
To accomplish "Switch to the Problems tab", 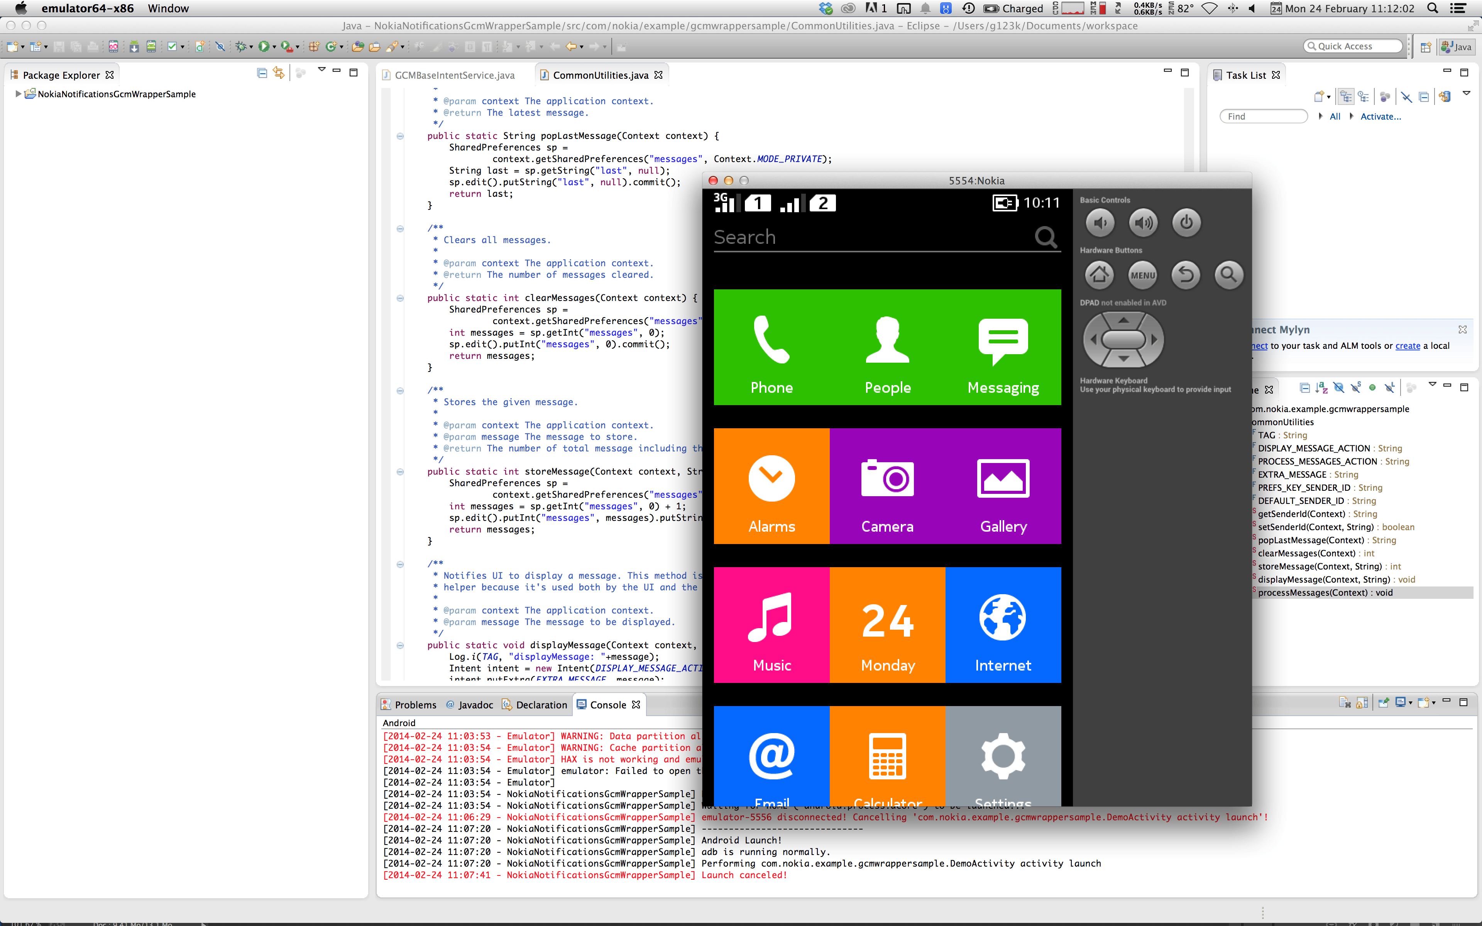I will coord(408,705).
